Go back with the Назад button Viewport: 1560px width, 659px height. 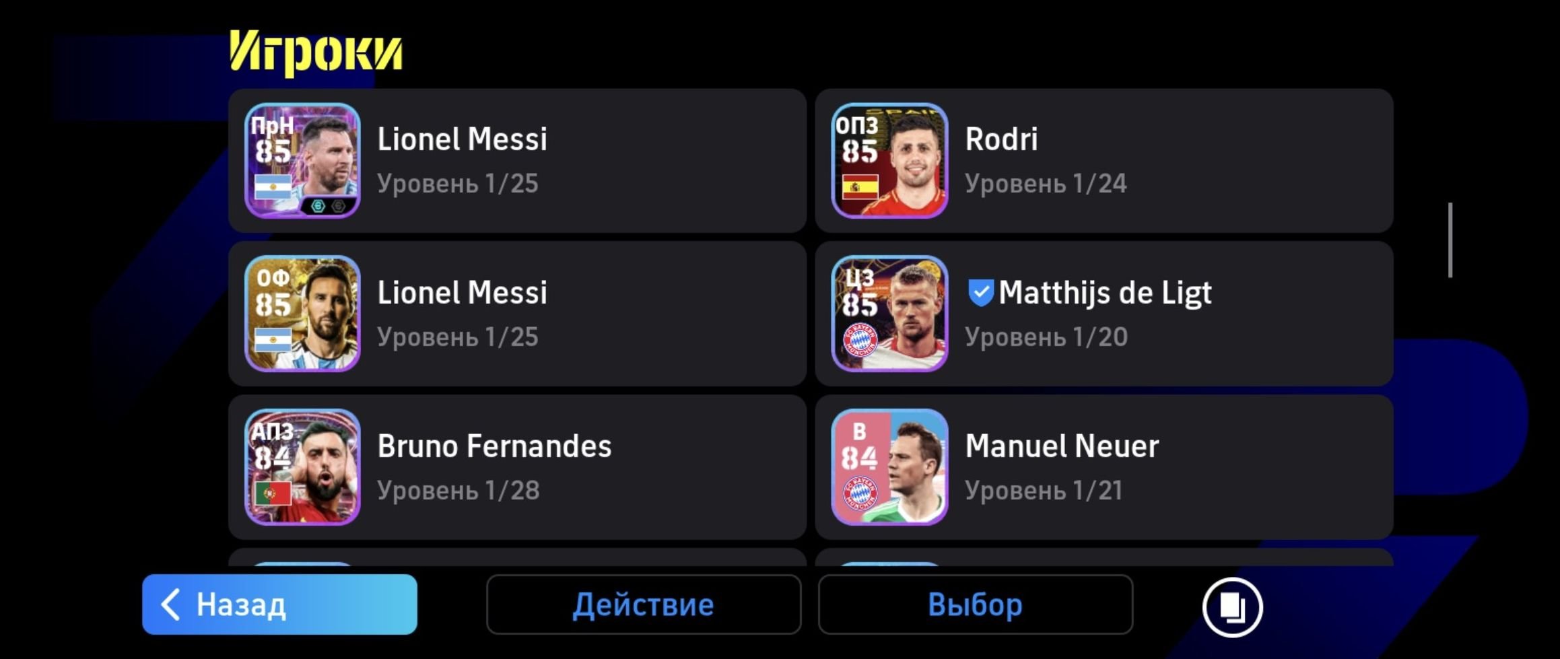coord(279,604)
